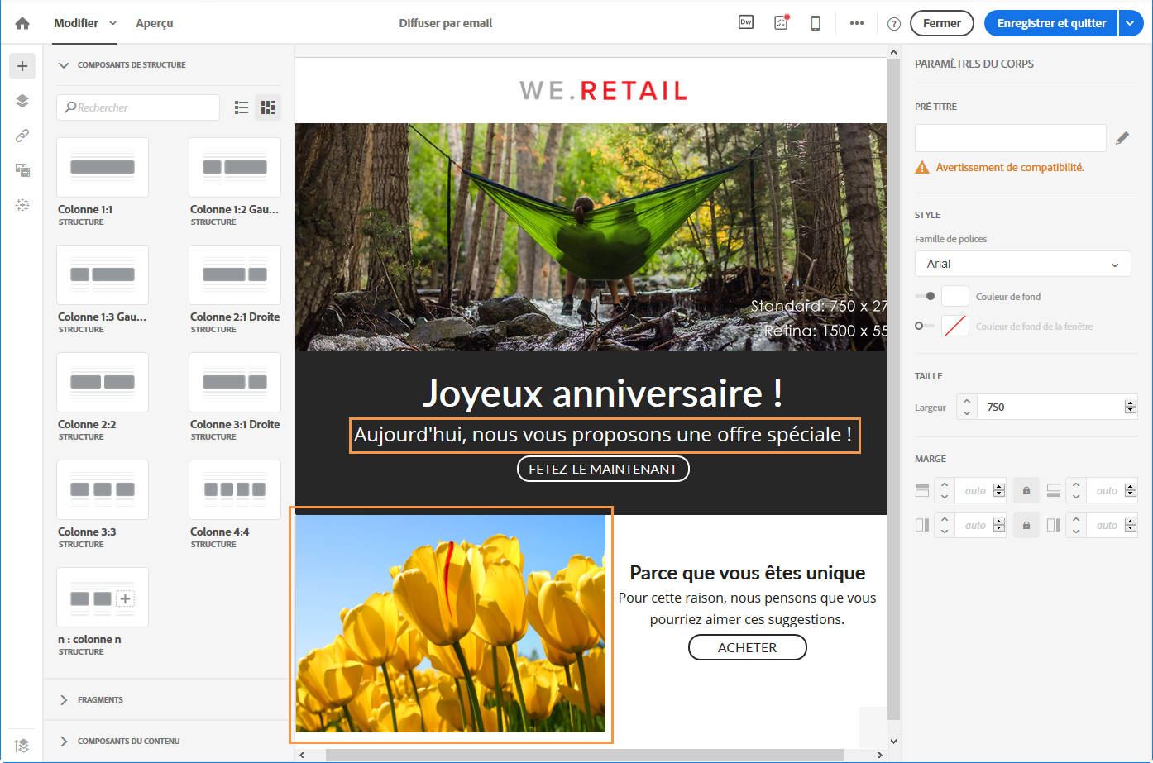1153x763 pixels.
Task: Click the help question mark icon
Action: pos(894,24)
